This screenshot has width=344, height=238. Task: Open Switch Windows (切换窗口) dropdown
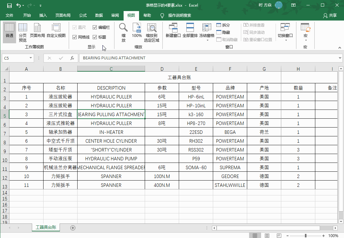(x=285, y=32)
